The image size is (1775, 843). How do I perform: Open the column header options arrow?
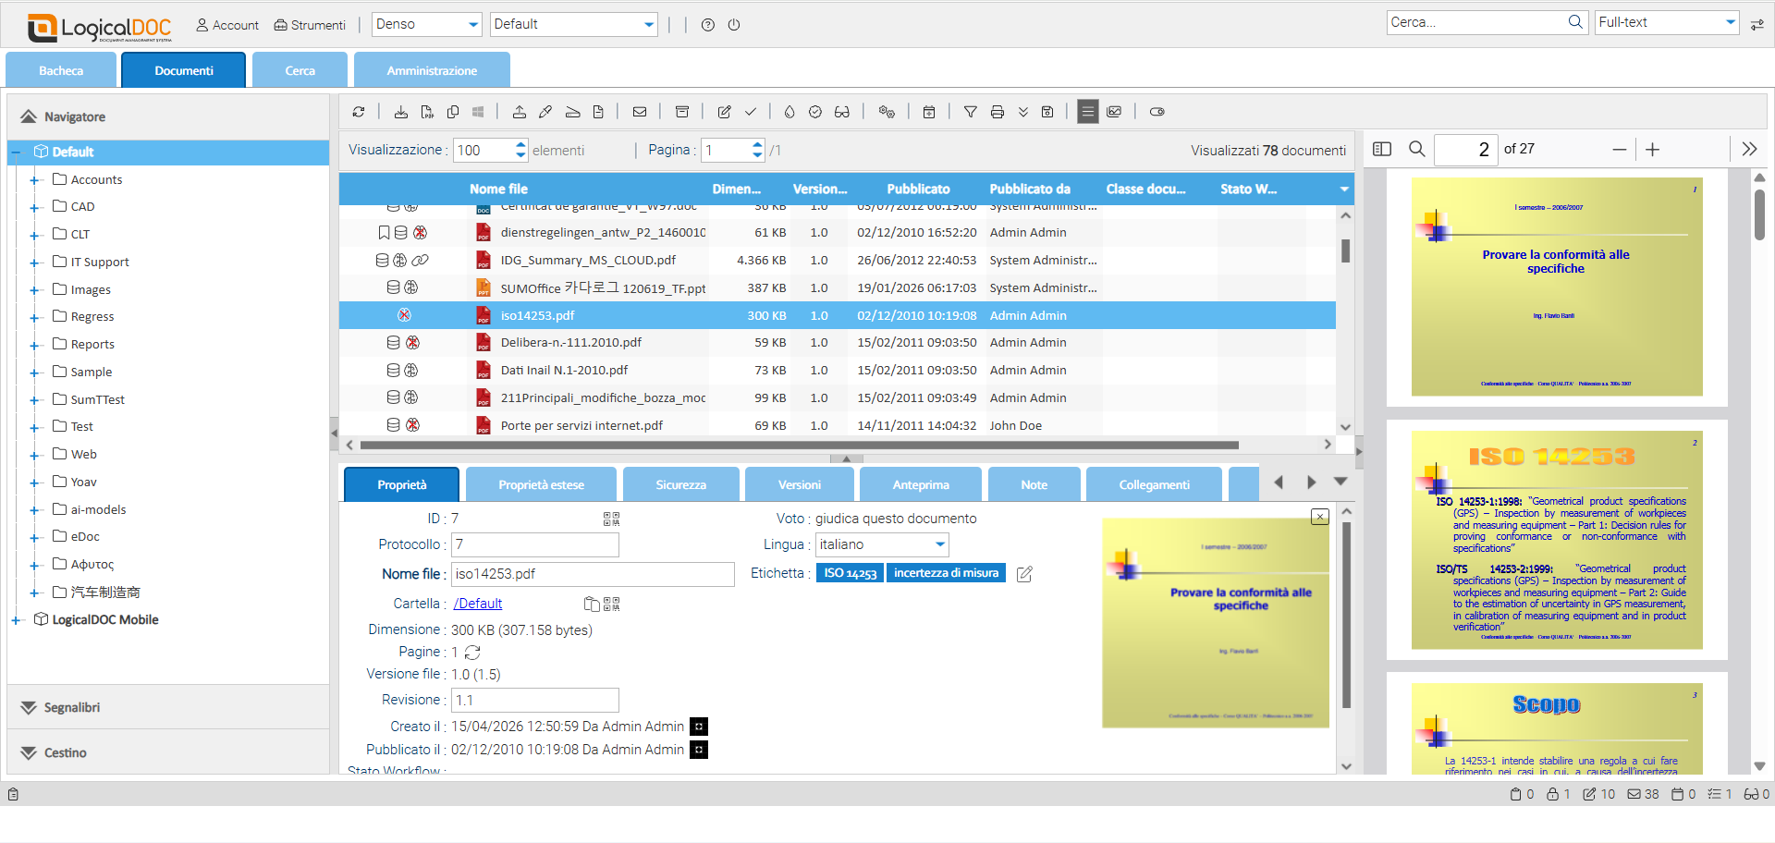pyautogui.click(x=1344, y=189)
